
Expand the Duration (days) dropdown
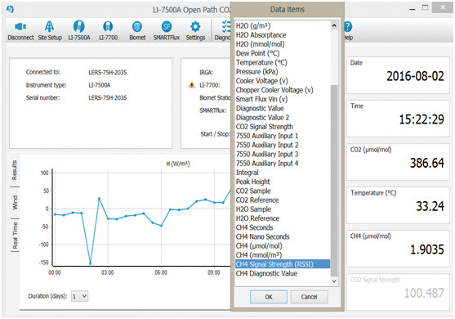(x=80, y=296)
